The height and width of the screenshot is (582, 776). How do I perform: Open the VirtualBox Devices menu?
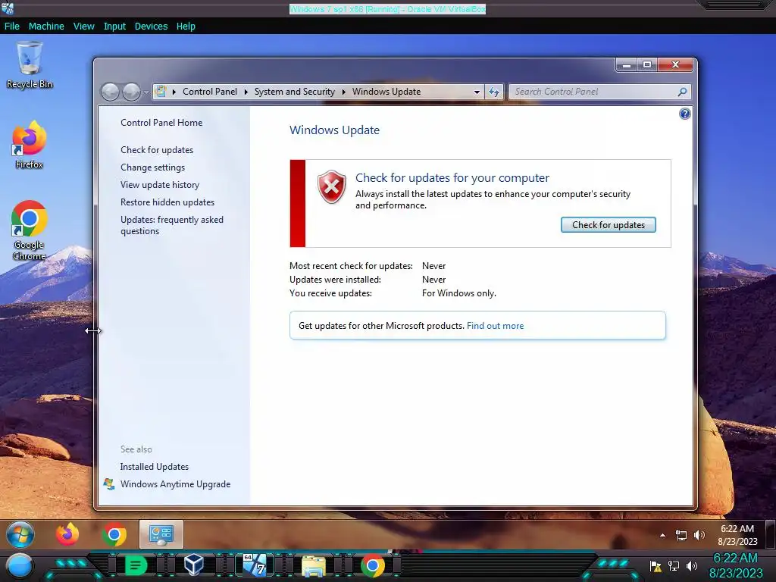[151, 27]
